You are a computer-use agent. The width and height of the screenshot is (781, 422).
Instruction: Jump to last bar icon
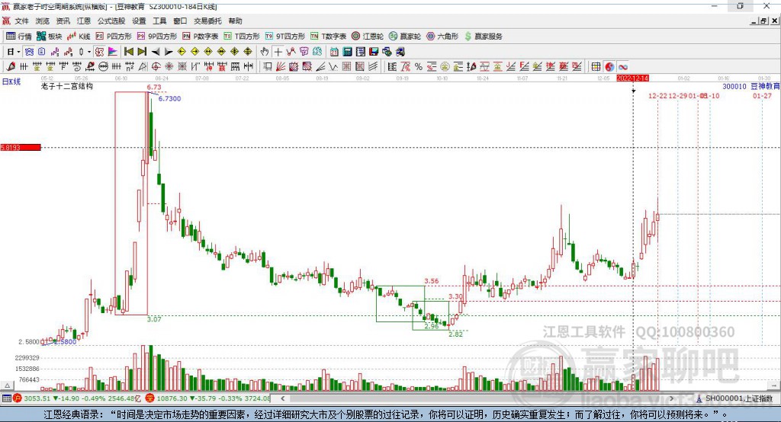(x=142, y=52)
